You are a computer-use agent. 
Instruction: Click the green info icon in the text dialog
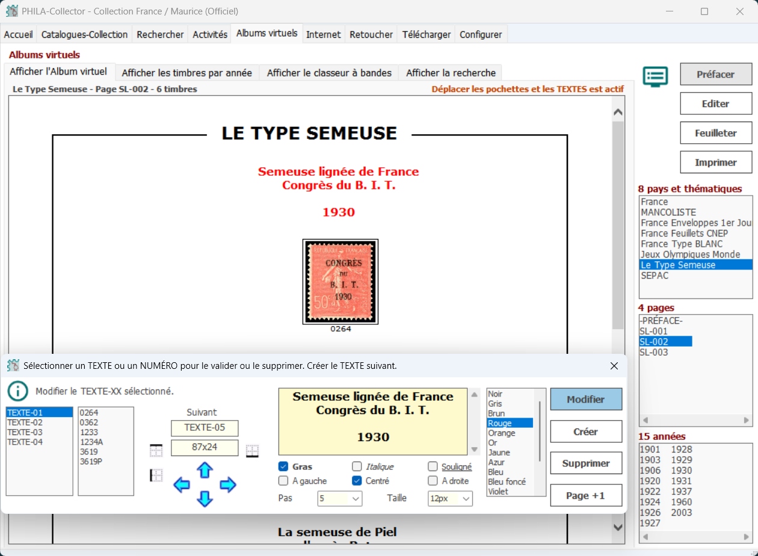(18, 391)
